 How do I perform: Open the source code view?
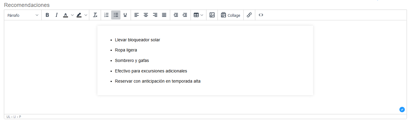(261, 15)
